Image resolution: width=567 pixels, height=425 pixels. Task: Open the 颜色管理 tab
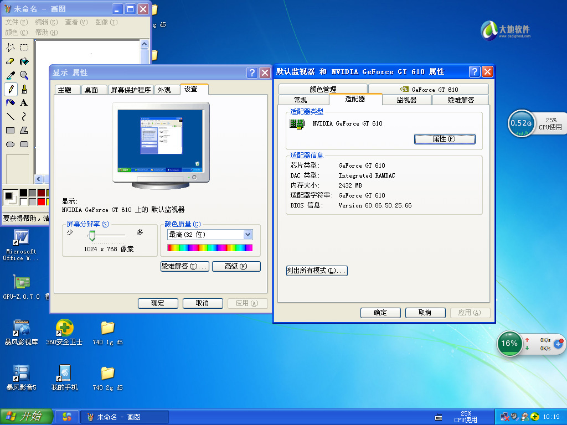coord(323,89)
